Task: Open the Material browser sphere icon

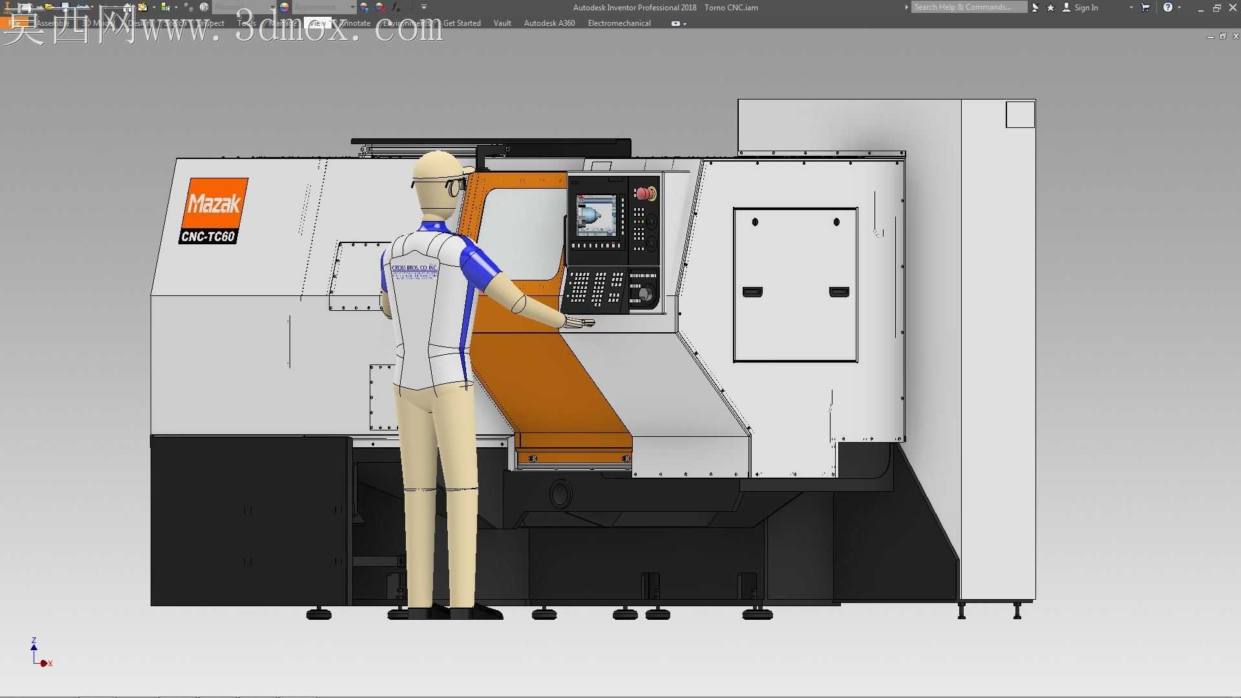Action: (x=204, y=7)
